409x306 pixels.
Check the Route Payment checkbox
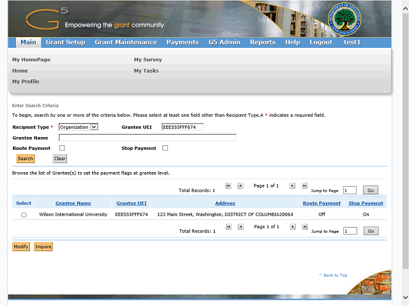coord(62,148)
